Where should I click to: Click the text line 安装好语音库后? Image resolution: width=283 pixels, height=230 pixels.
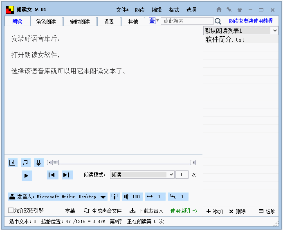35,38
